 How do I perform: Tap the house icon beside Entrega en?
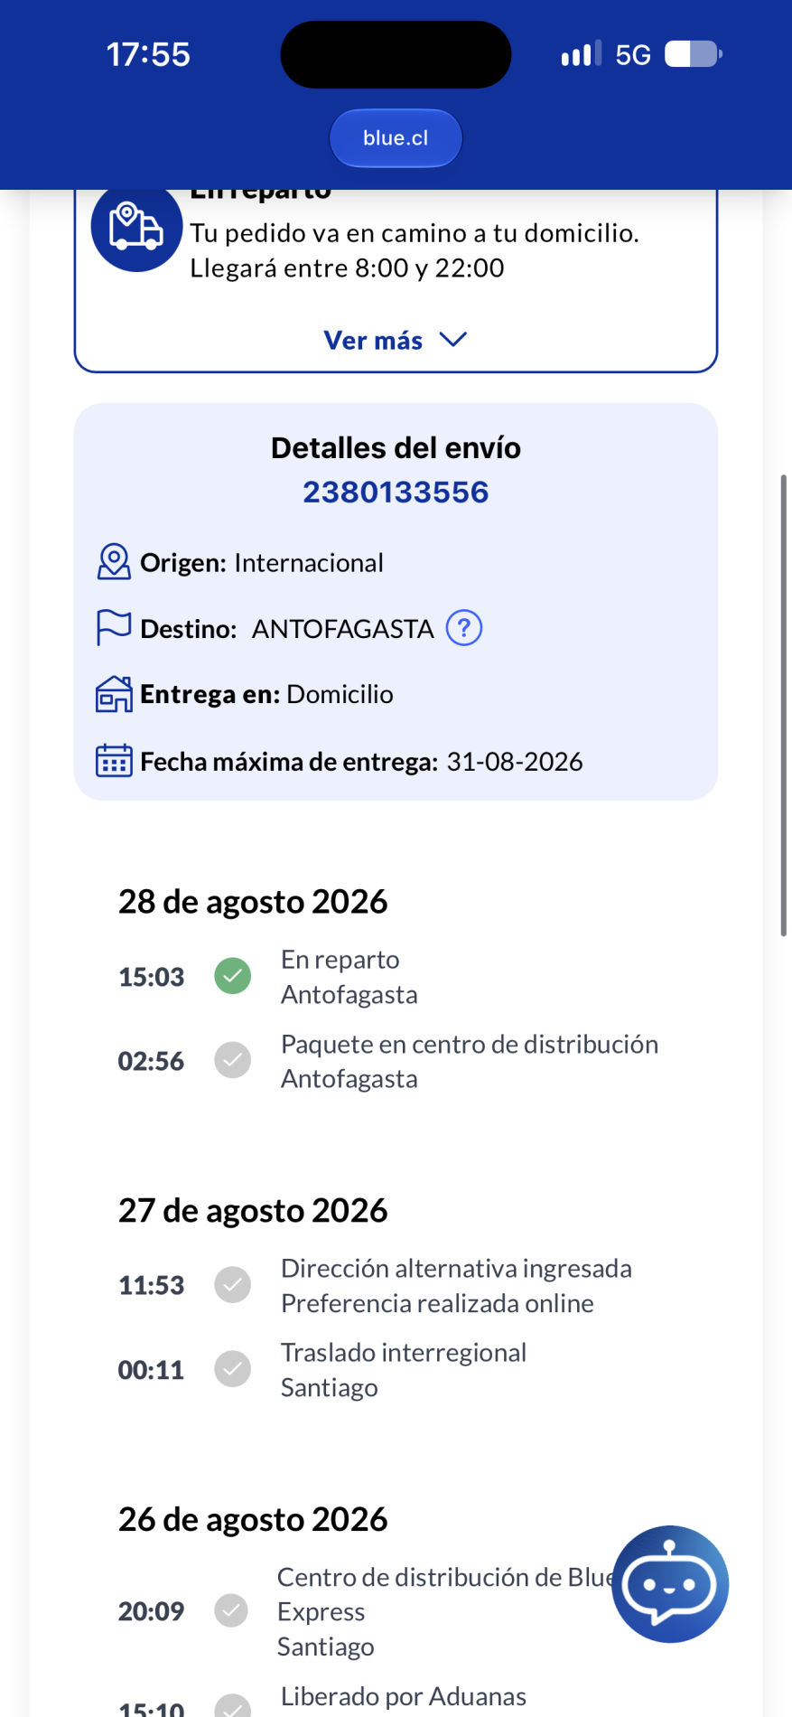pos(114,694)
